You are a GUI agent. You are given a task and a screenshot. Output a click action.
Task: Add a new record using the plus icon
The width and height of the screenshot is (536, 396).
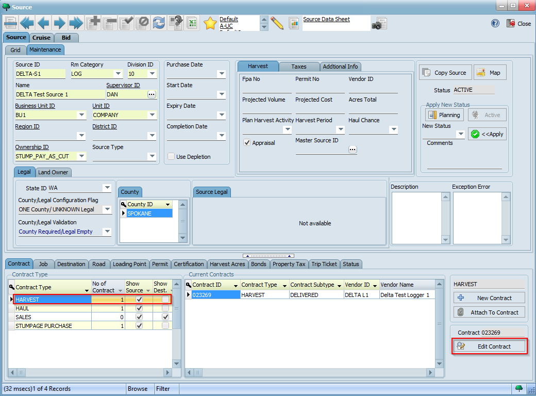(x=93, y=23)
